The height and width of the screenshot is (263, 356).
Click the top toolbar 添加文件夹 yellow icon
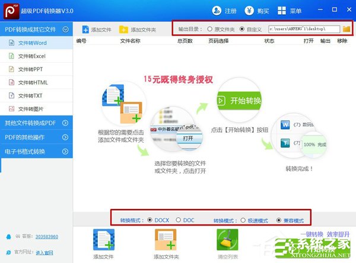[x=123, y=30]
